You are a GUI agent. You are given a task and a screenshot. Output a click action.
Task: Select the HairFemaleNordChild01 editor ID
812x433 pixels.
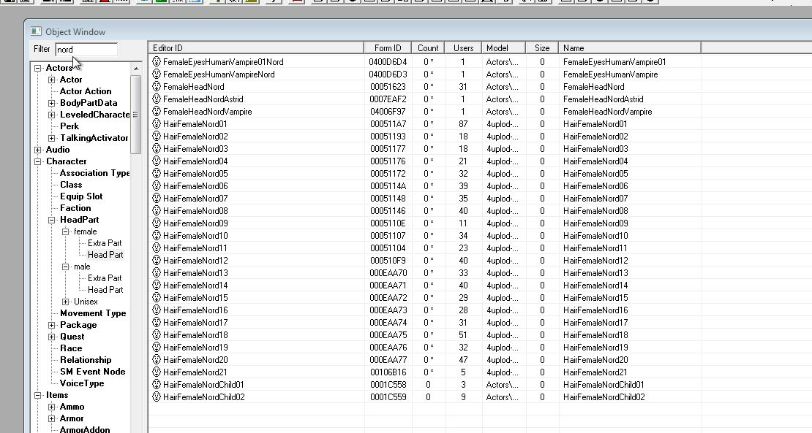203,384
